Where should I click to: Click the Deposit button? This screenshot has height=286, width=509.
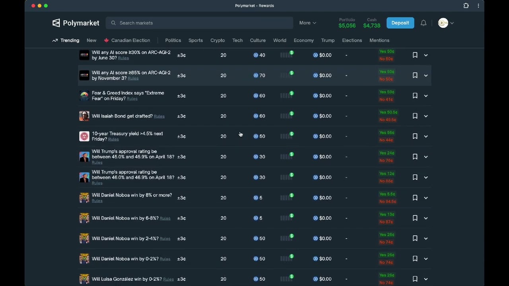click(400, 23)
